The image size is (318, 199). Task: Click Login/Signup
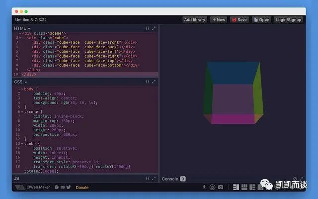(288, 20)
